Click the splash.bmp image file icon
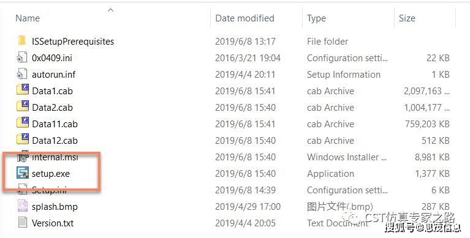Viewport: 470px width, 238px height. pyautogui.click(x=23, y=206)
